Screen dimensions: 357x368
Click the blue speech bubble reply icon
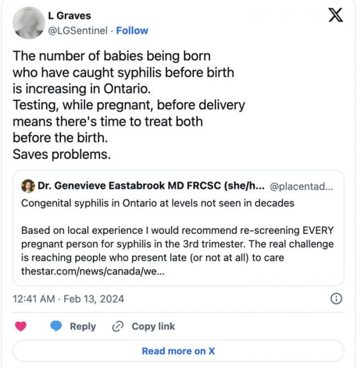pos(56,326)
